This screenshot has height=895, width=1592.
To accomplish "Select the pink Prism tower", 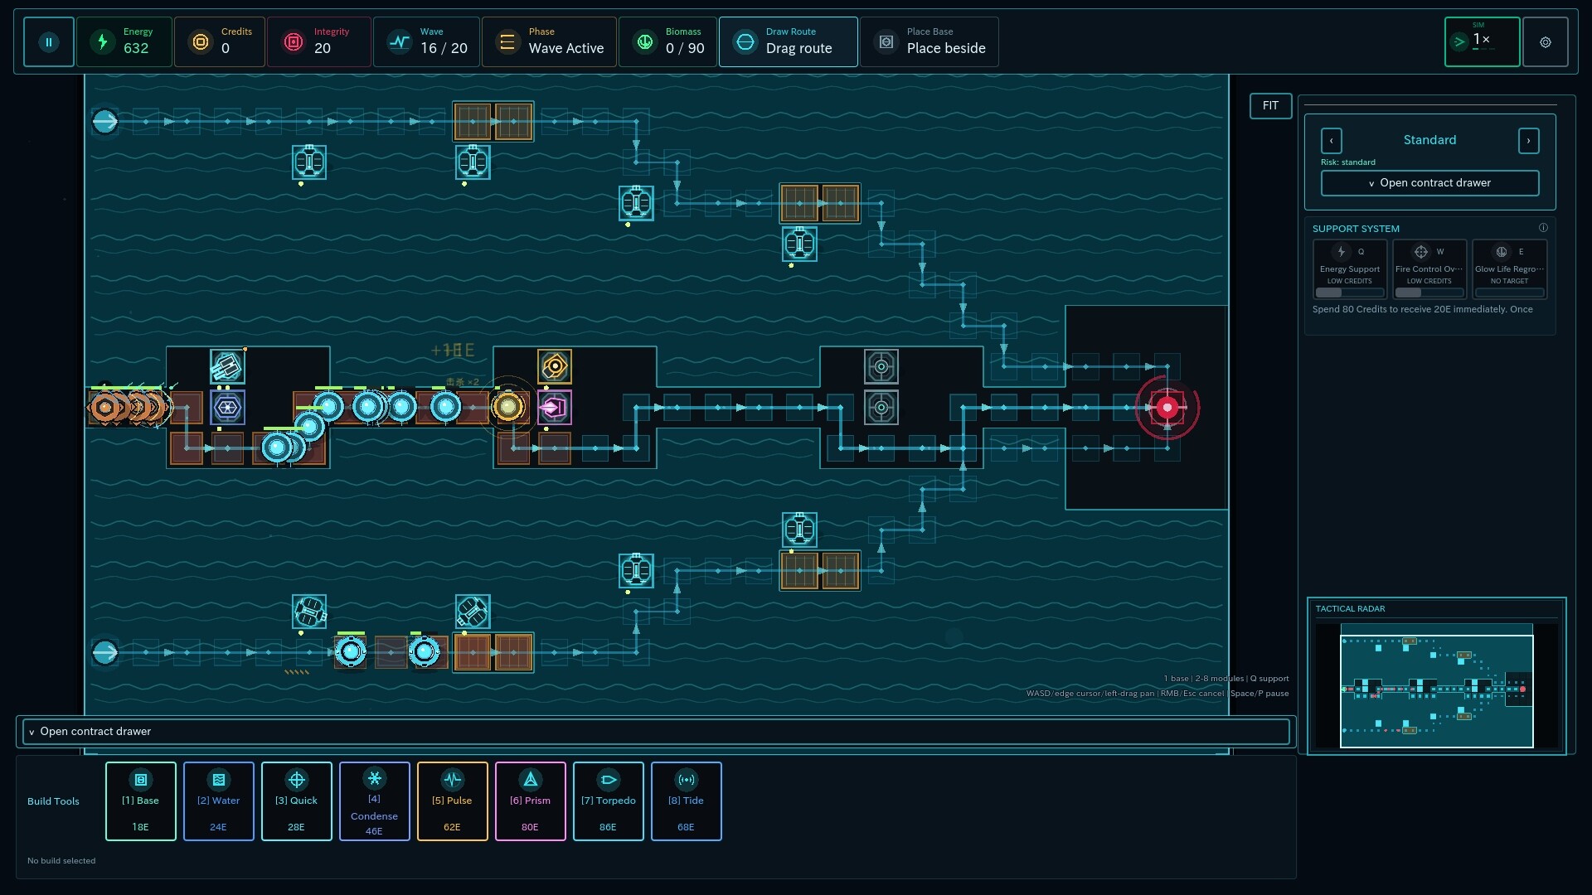I will point(554,407).
